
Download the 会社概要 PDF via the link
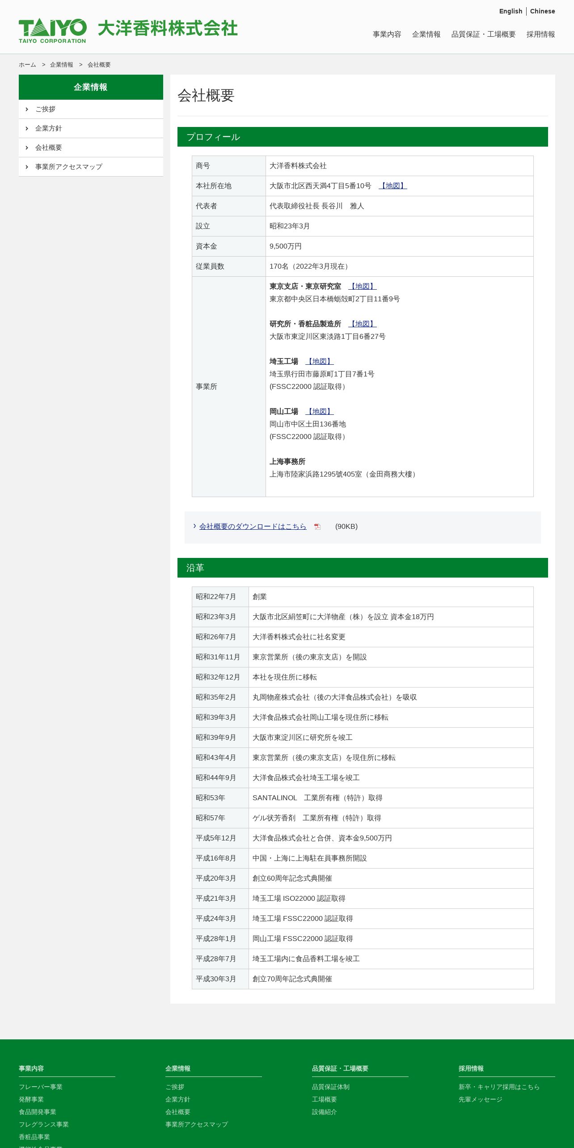[x=253, y=527]
